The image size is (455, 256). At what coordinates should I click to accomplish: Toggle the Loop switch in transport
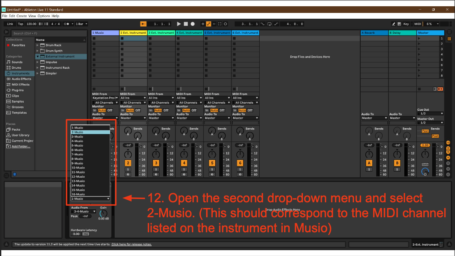click(x=269, y=24)
